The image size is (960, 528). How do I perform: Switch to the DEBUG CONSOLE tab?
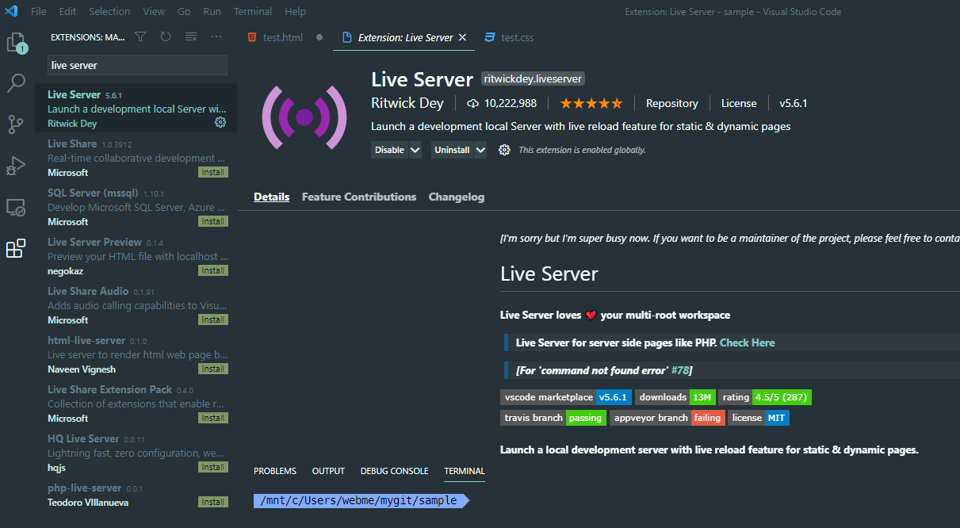coord(394,471)
